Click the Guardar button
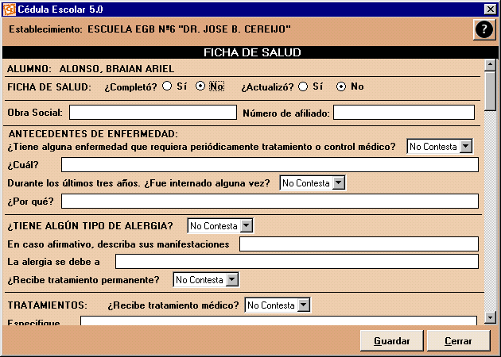This screenshot has height=357, width=501. (392, 341)
